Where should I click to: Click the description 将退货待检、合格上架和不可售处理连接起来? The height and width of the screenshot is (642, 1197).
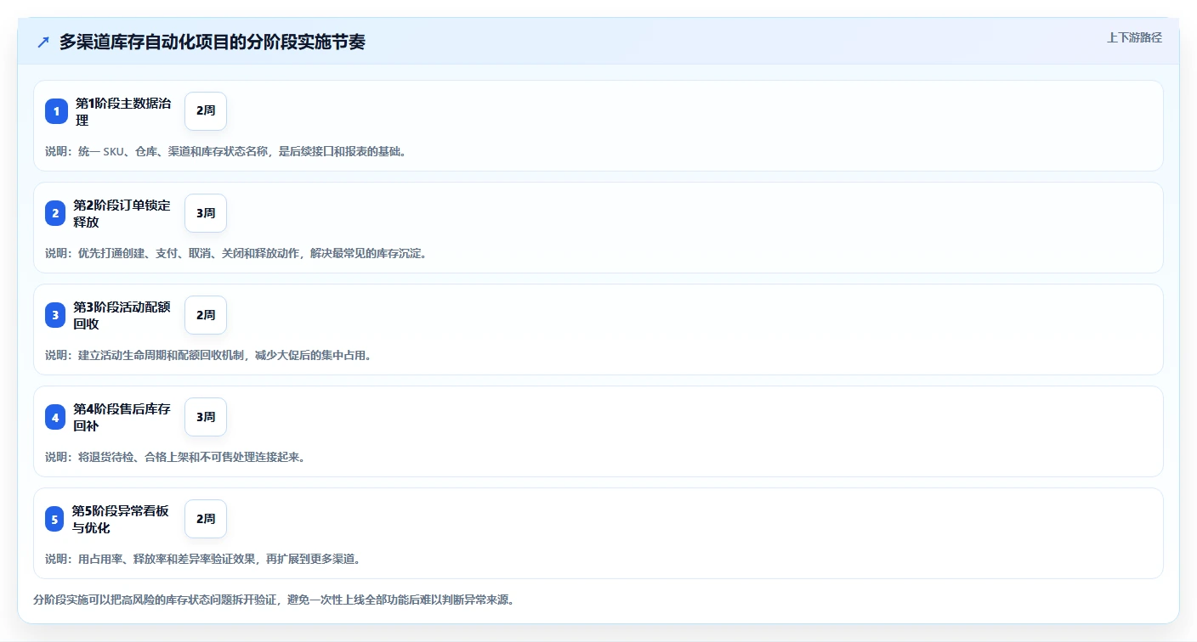tap(175, 457)
